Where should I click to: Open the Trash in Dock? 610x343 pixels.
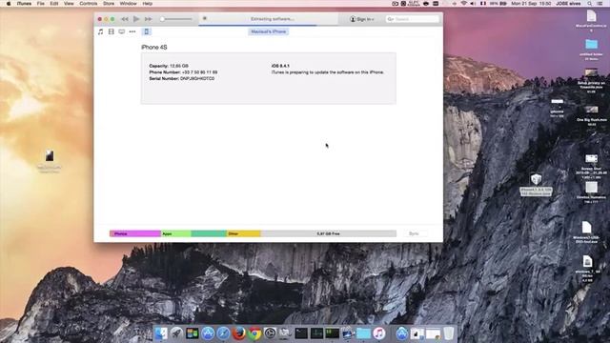449,333
